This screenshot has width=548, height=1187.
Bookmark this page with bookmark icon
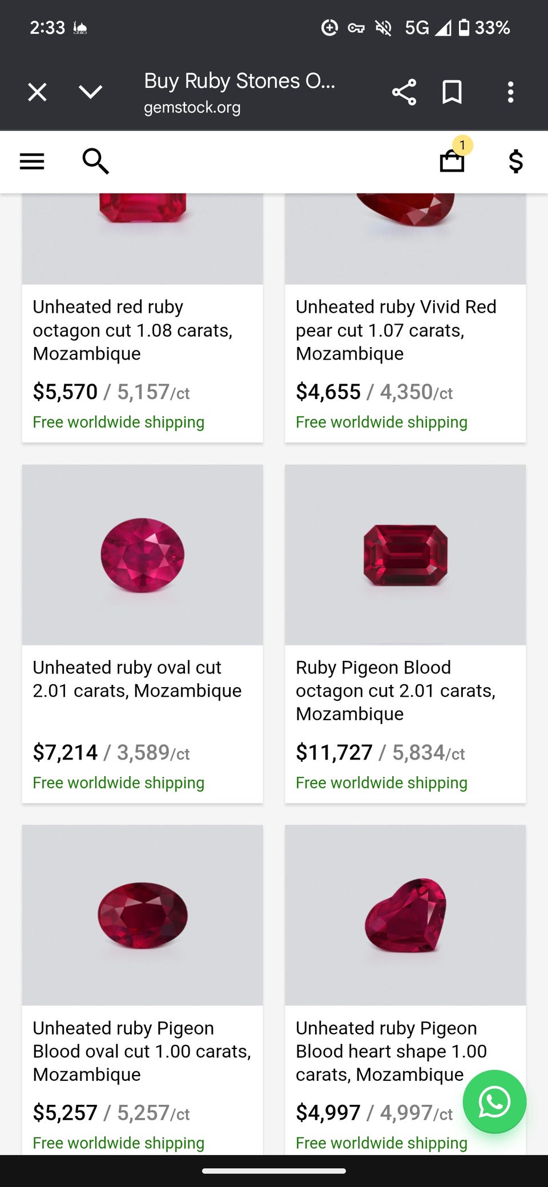[452, 92]
